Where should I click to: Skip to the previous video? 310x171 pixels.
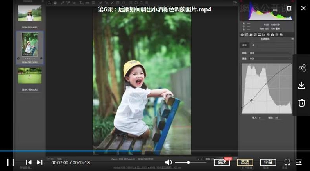tap(29, 162)
